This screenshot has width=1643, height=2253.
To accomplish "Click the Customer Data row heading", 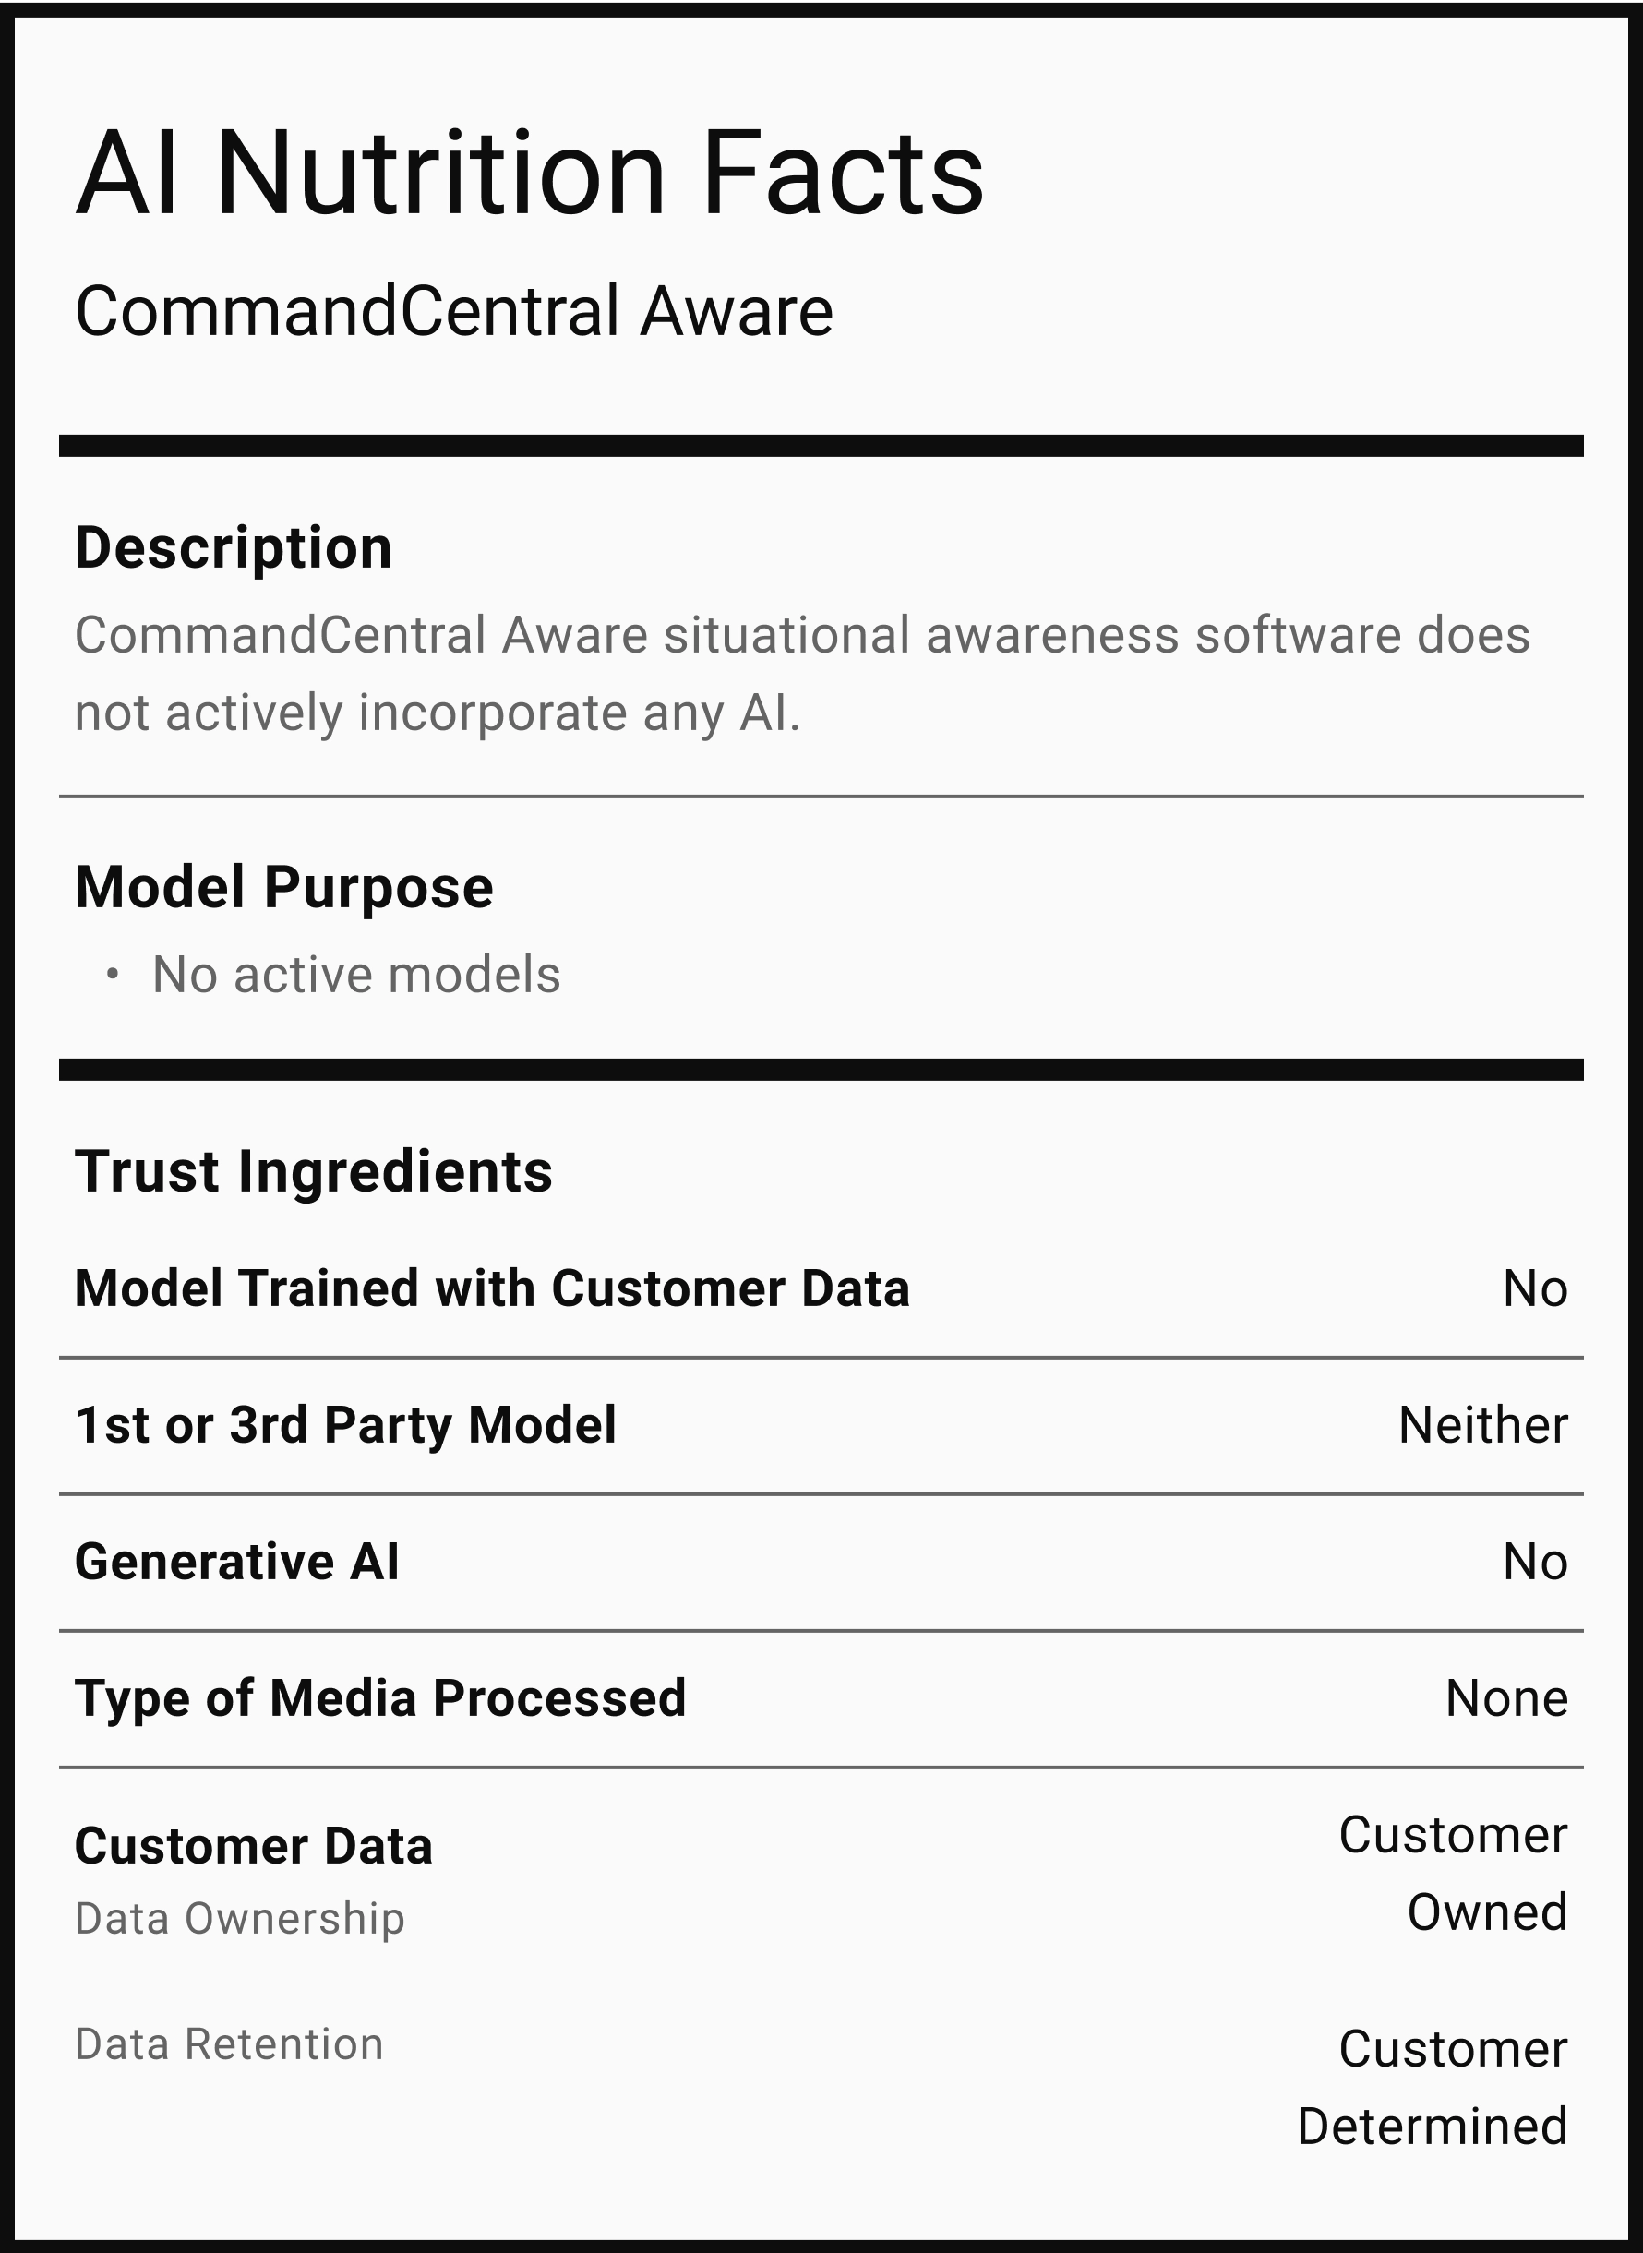I will click(254, 1846).
